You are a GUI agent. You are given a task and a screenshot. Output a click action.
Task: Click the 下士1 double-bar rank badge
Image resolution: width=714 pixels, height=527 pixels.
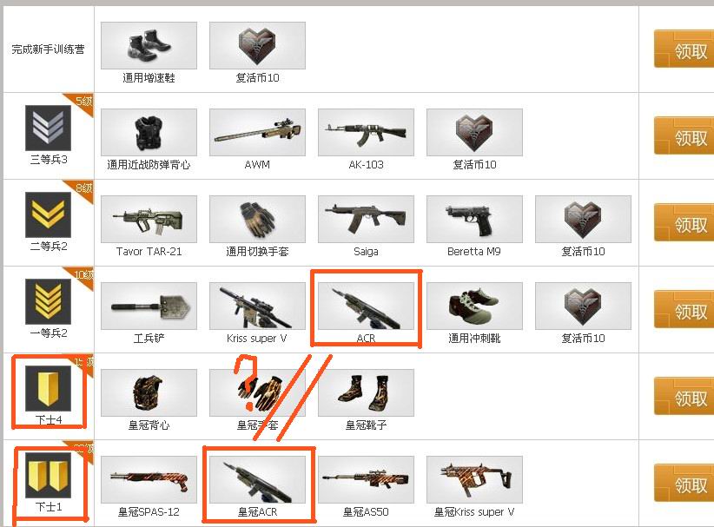click(x=49, y=476)
